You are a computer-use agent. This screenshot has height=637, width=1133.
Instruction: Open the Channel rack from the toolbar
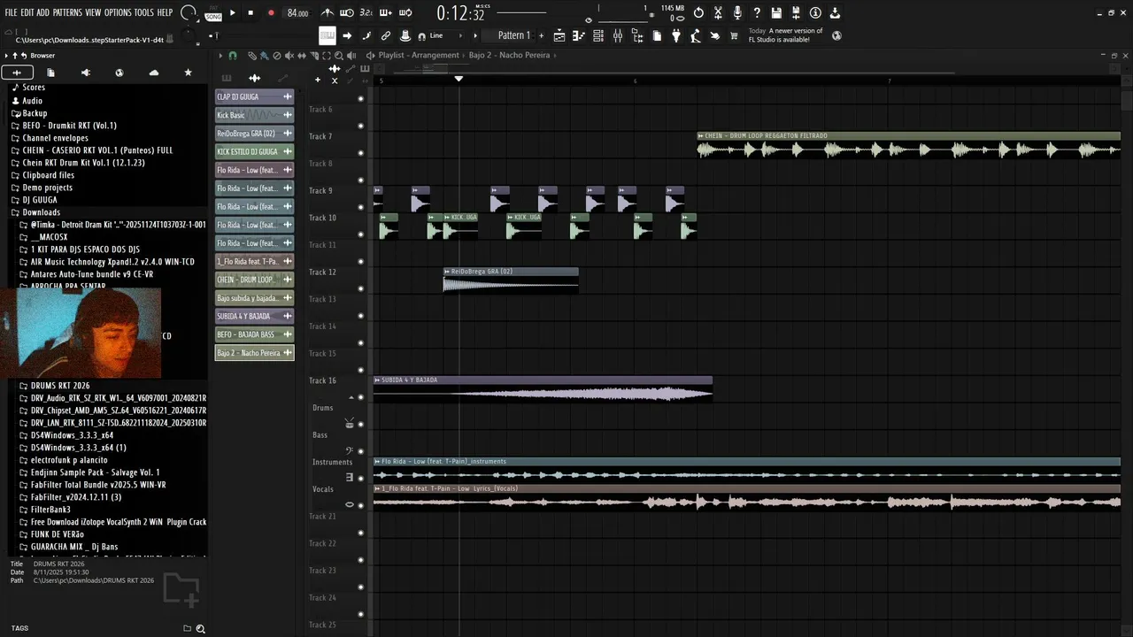click(598, 35)
